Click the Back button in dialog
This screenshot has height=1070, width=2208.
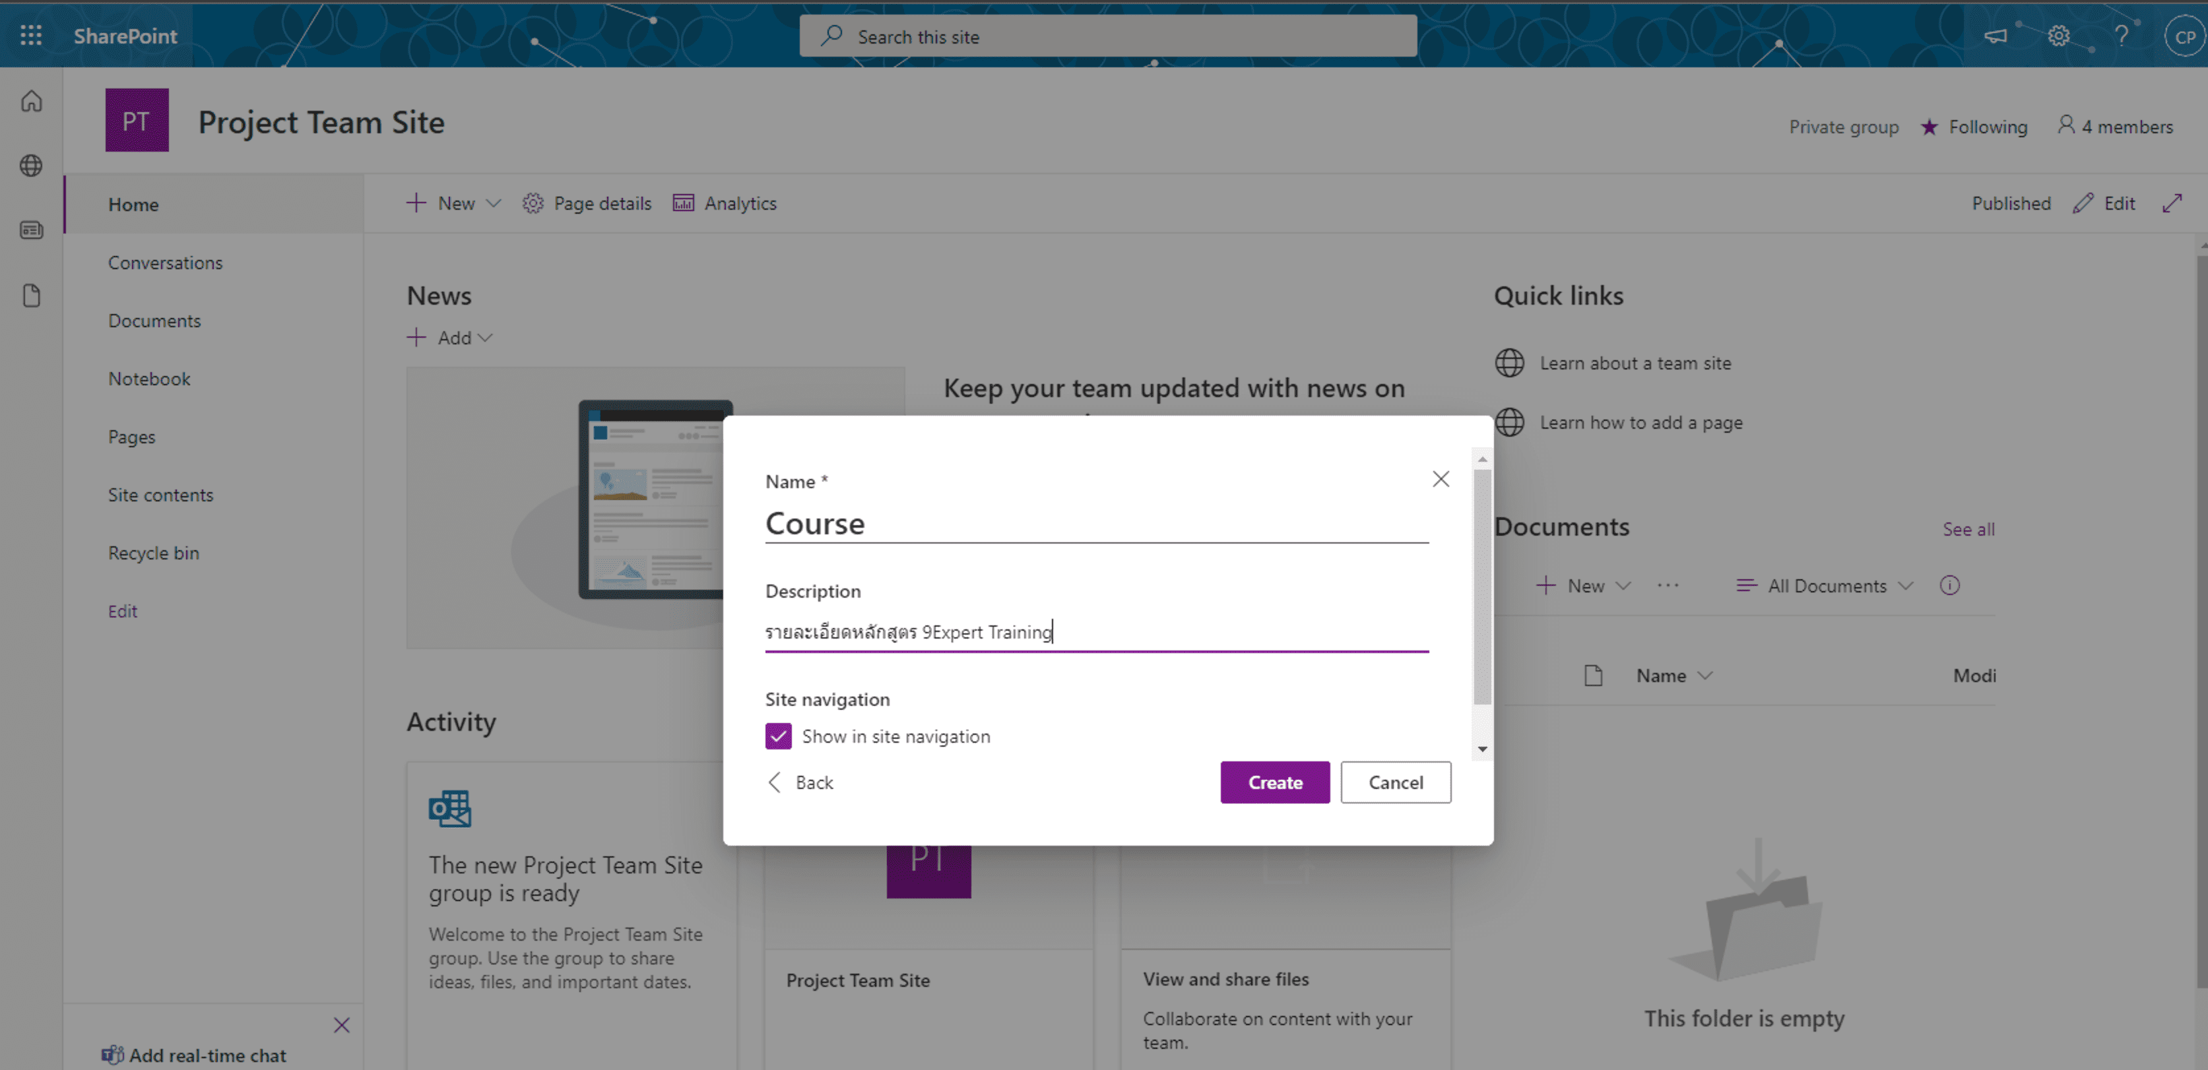pos(802,781)
